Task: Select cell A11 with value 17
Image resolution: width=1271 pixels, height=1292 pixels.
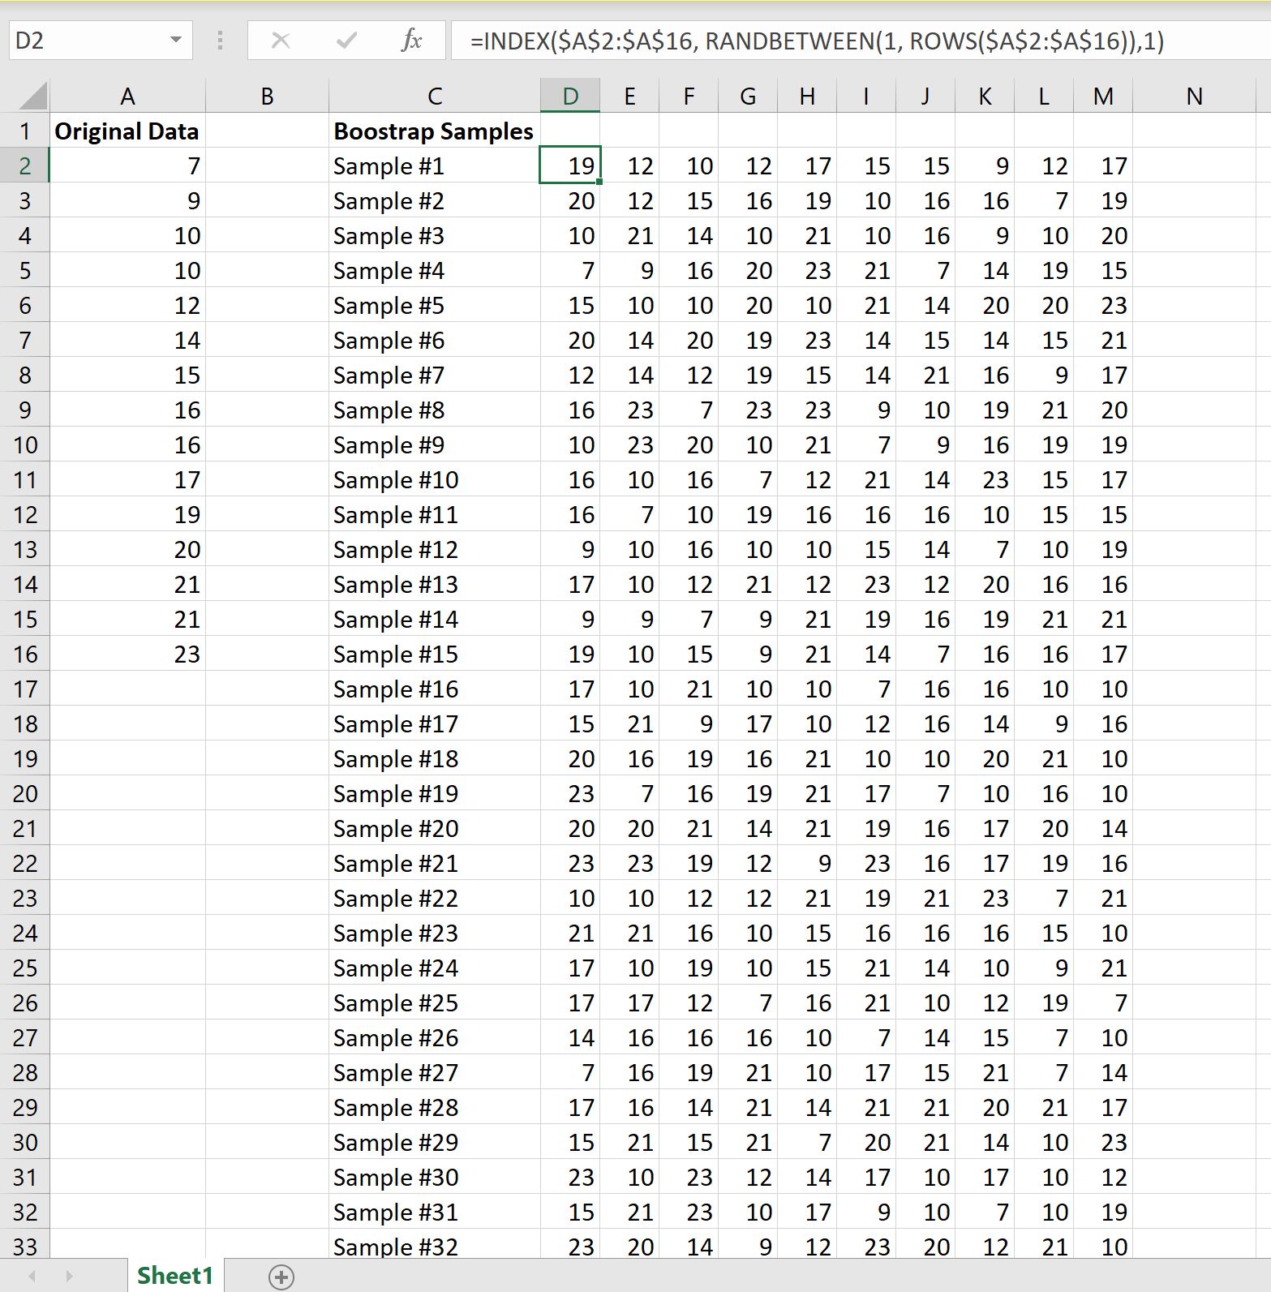Action: [127, 479]
